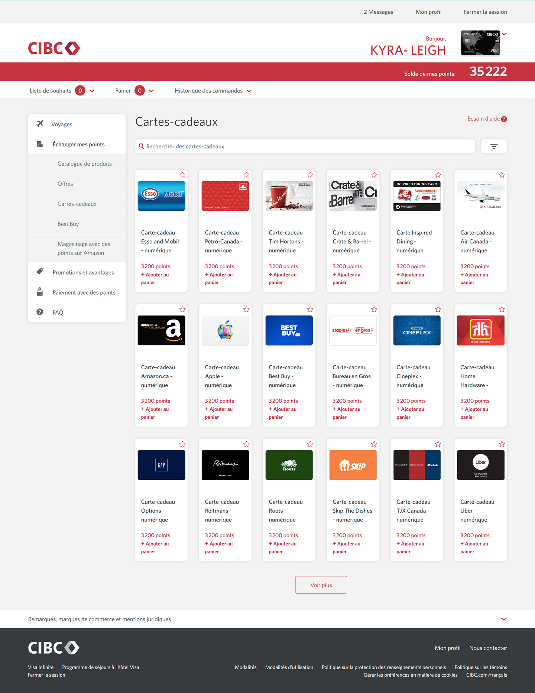The height and width of the screenshot is (693, 535).
Task: Expand Remarques et mentions juridiques chevron
Action: [504, 619]
